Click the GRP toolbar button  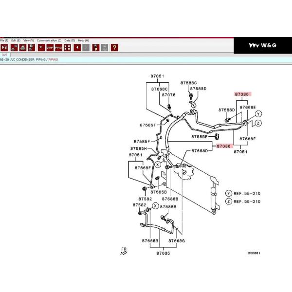click(50, 47)
